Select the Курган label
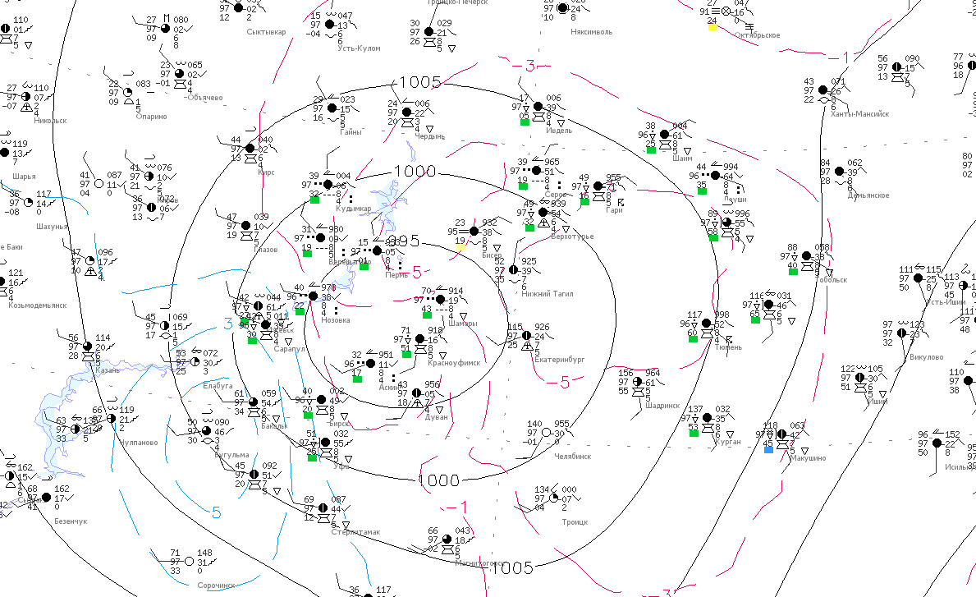 tap(728, 442)
